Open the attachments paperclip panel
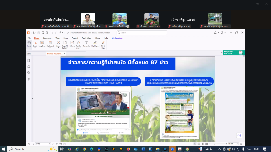Screen dimensions: 271x152 (x=29, y=79)
